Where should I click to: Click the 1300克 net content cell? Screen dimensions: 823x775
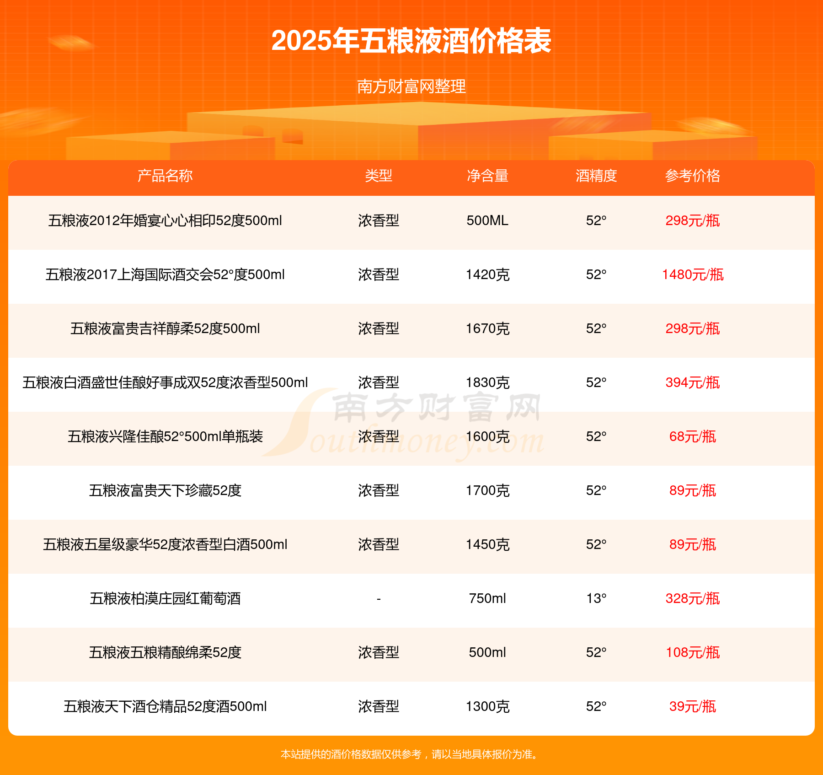pos(487,706)
